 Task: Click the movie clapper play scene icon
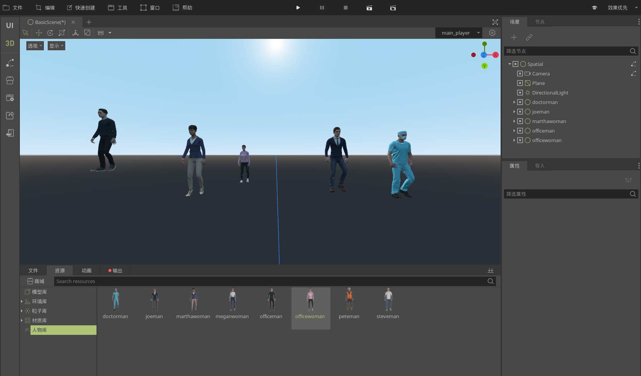point(369,8)
